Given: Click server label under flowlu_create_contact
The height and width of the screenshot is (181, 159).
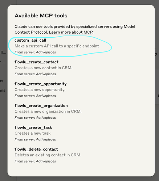Looking at the screenshot, I should 35,74.
